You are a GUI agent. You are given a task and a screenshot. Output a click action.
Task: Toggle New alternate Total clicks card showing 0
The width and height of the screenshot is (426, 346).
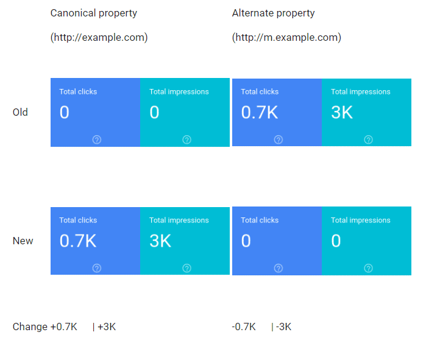(x=277, y=241)
